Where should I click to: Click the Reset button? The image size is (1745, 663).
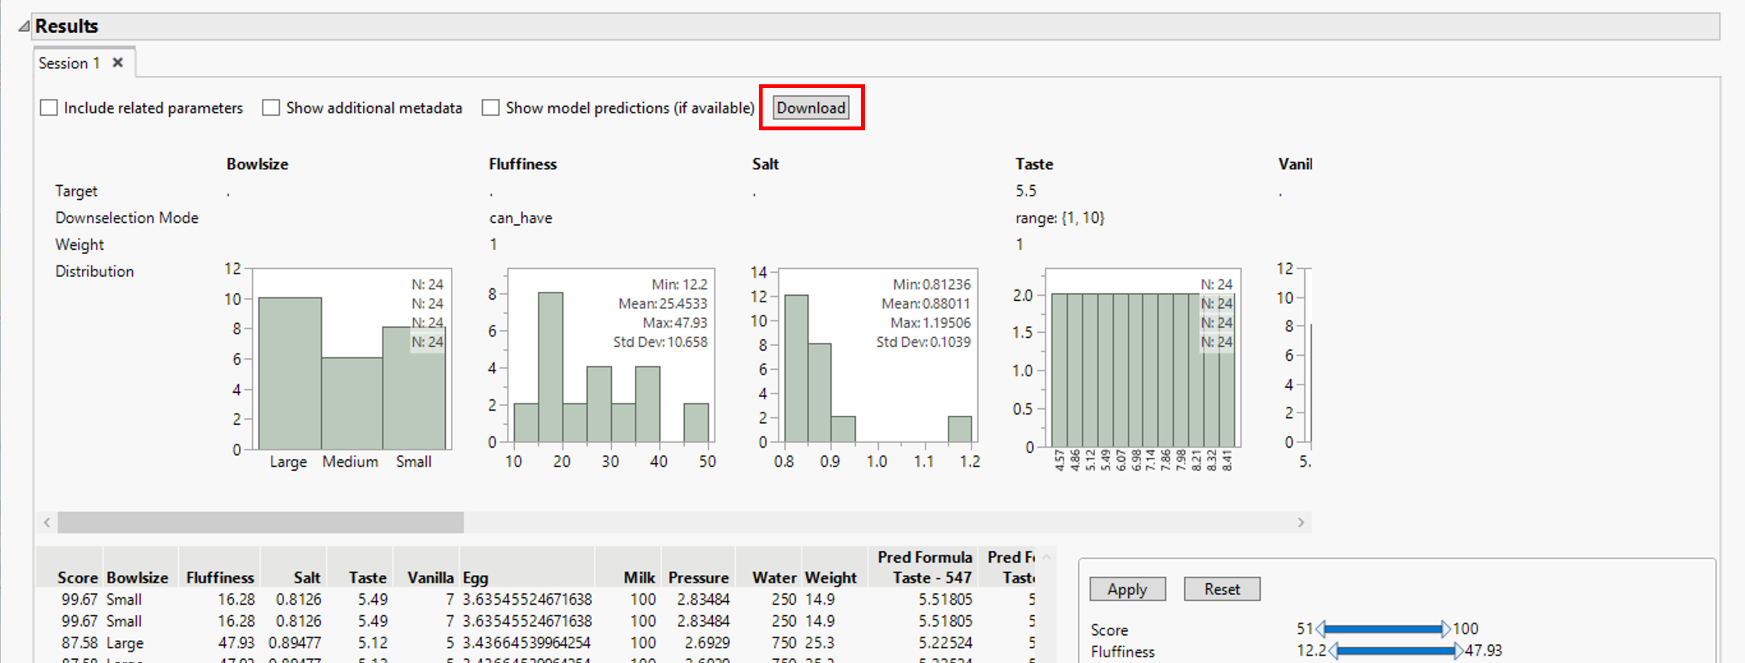[x=1222, y=589]
